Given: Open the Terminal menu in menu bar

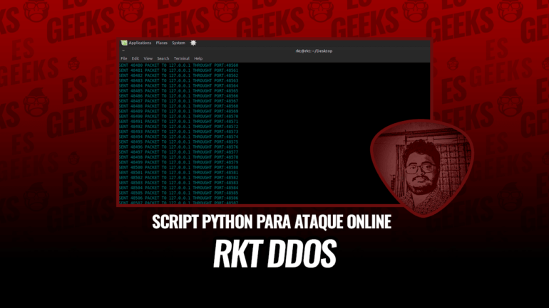Looking at the screenshot, I should pos(181,58).
